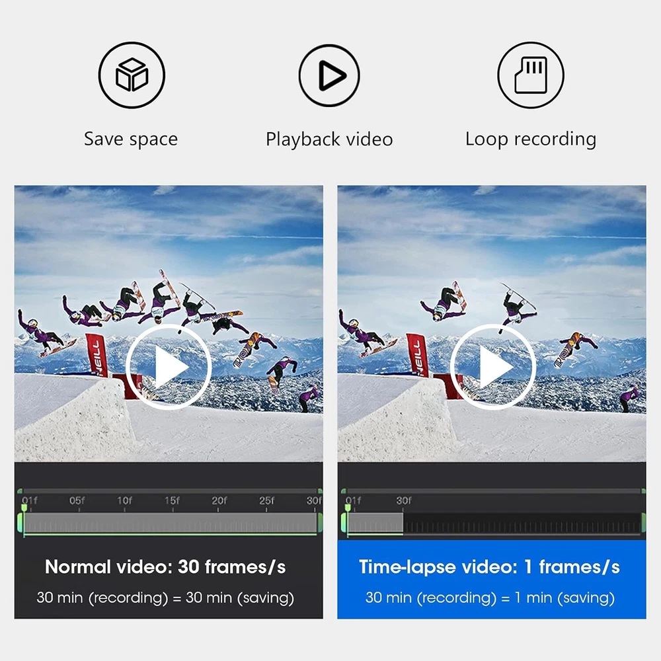Click the "Playback video" text label
661x661 pixels.
[x=329, y=139]
